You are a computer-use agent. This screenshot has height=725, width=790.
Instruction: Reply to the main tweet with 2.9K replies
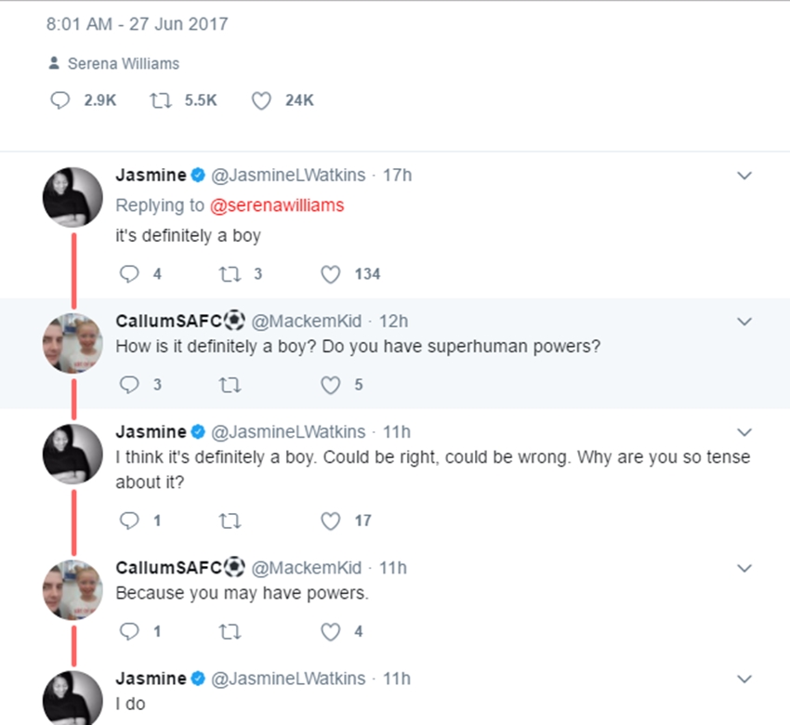click(60, 100)
